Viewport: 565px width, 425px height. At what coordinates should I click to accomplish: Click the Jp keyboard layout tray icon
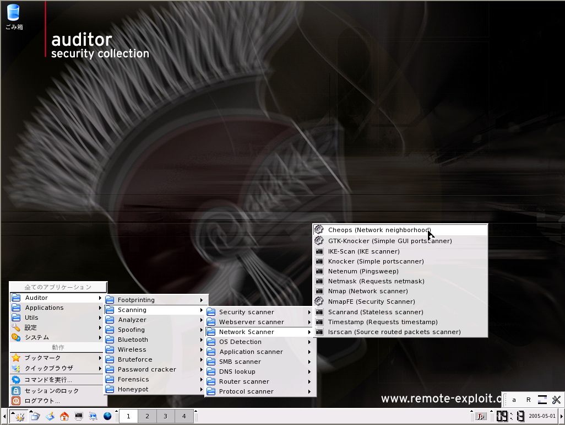pyautogui.click(x=480, y=417)
